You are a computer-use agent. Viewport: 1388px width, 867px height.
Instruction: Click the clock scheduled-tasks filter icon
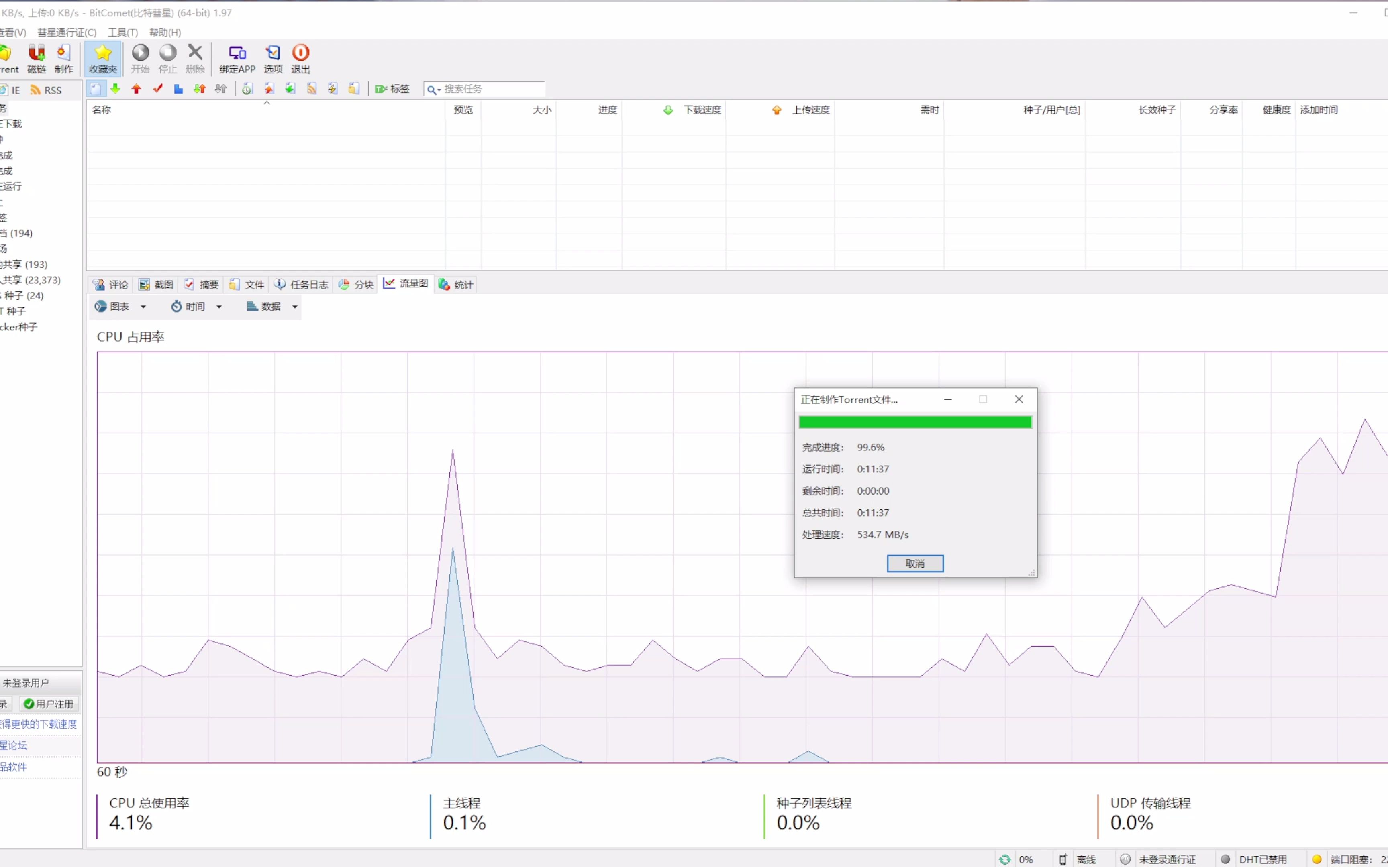247,89
